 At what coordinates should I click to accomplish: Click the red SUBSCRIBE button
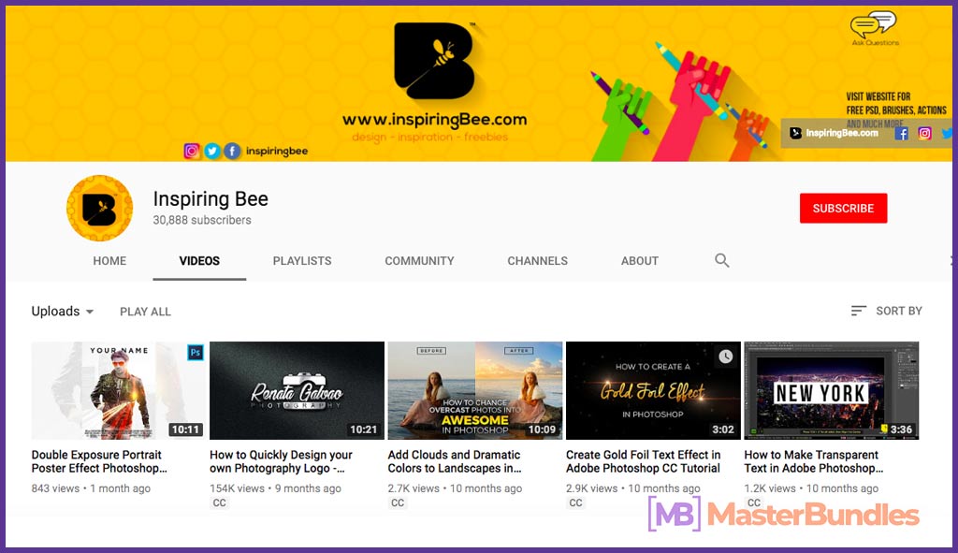point(843,209)
